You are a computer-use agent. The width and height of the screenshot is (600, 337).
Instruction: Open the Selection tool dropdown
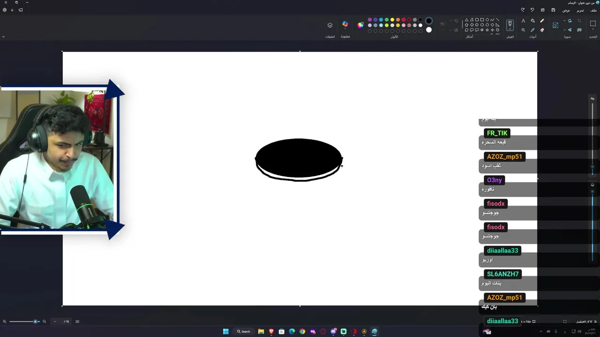coord(593,29)
